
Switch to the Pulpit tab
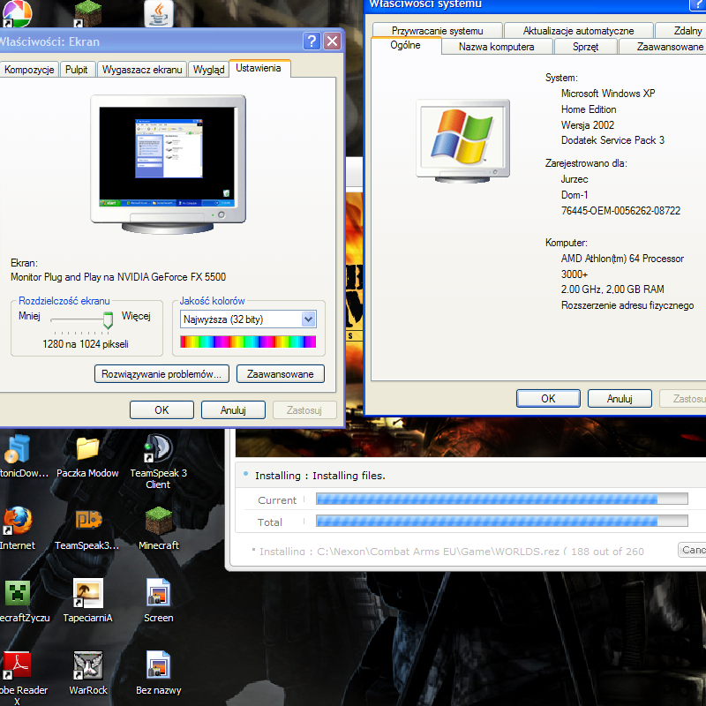point(77,70)
